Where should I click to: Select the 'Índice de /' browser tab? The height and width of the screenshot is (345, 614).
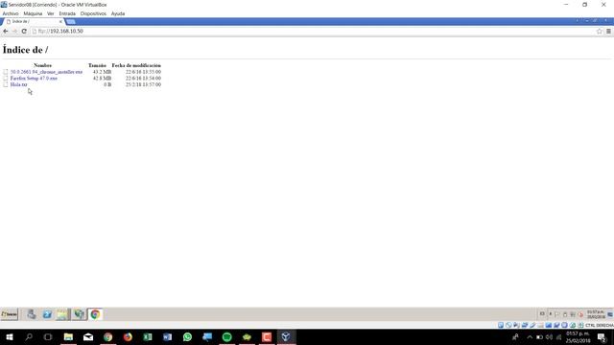34,21
